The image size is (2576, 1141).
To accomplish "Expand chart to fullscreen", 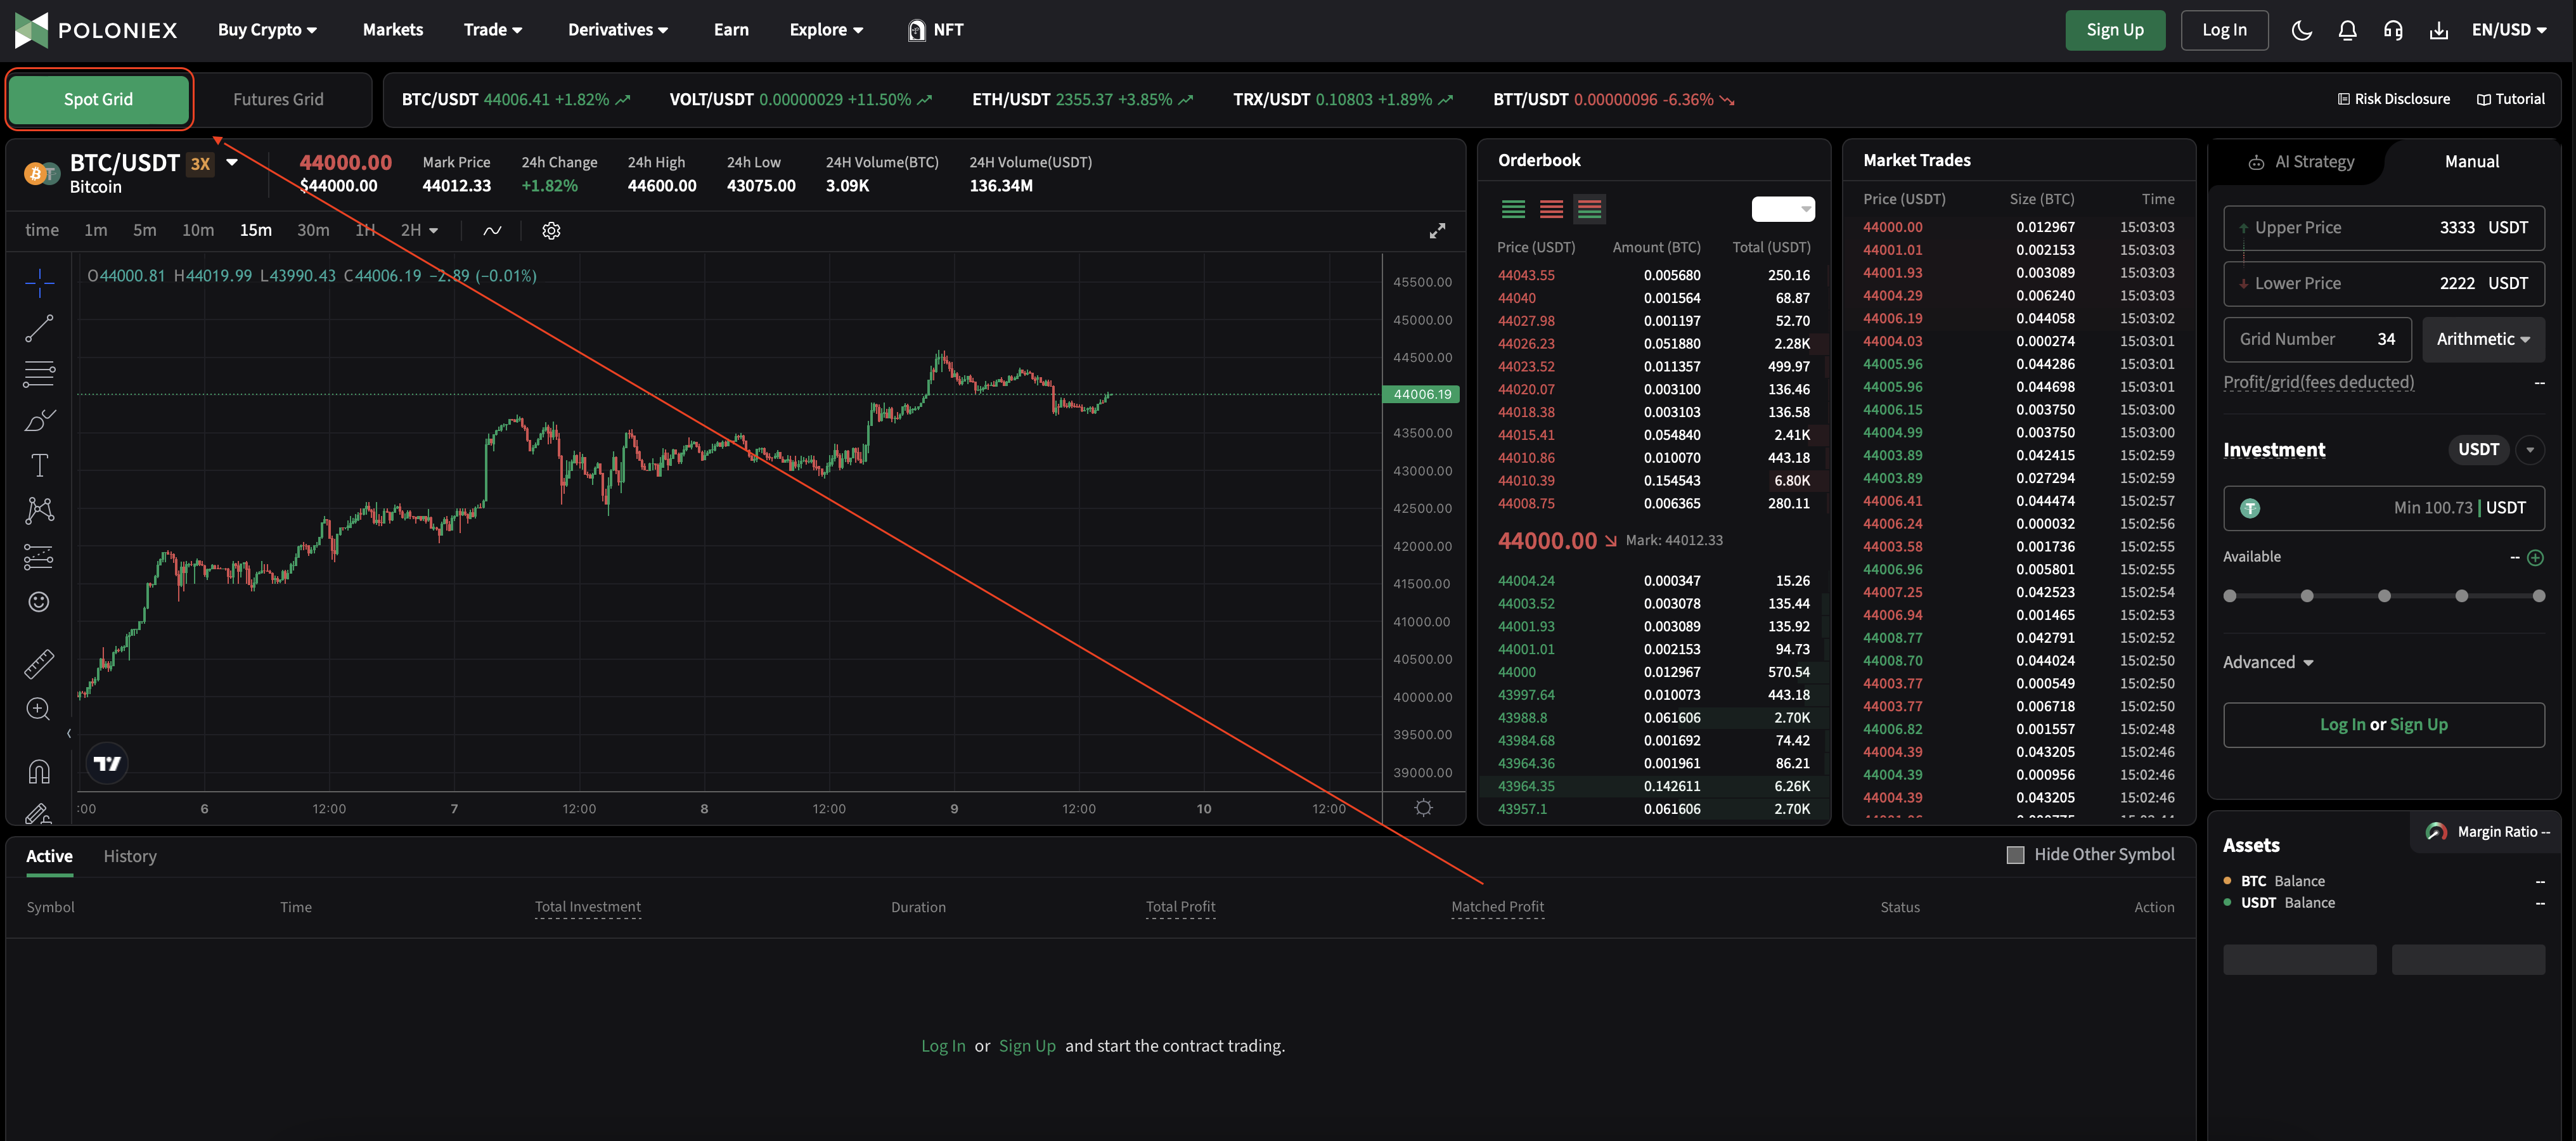I will [1437, 231].
